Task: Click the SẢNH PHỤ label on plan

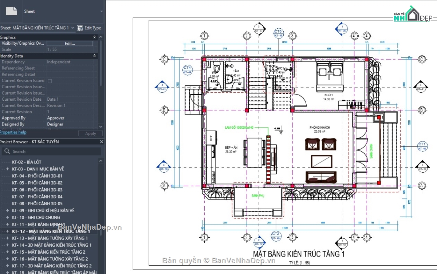Action: (257, 196)
